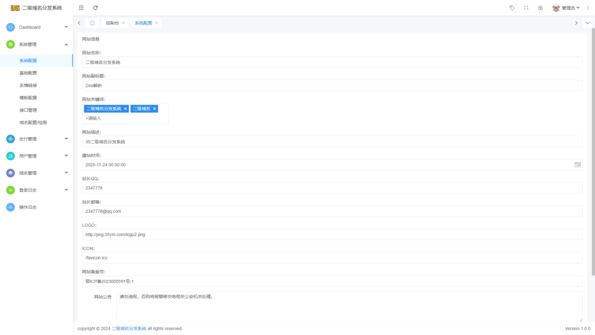Remove the 二级域名 keyword tag
This screenshot has width=595, height=335.
point(155,109)
